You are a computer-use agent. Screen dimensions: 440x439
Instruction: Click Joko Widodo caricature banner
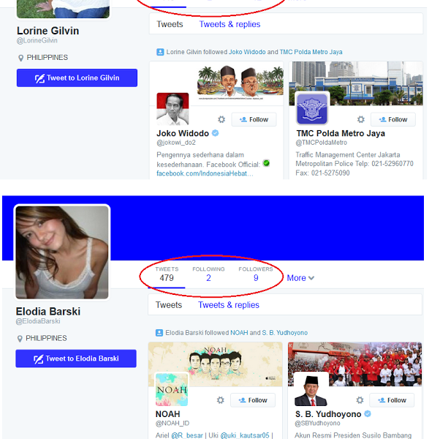216,83
